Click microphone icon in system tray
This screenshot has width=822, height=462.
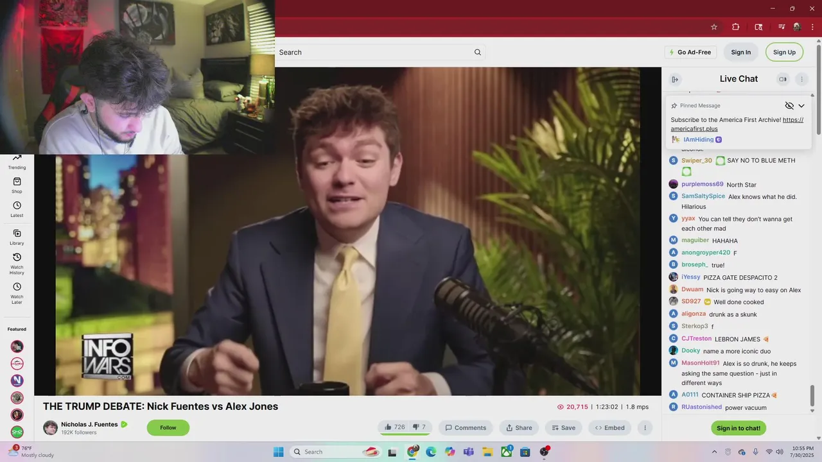[x=755, y=452]
